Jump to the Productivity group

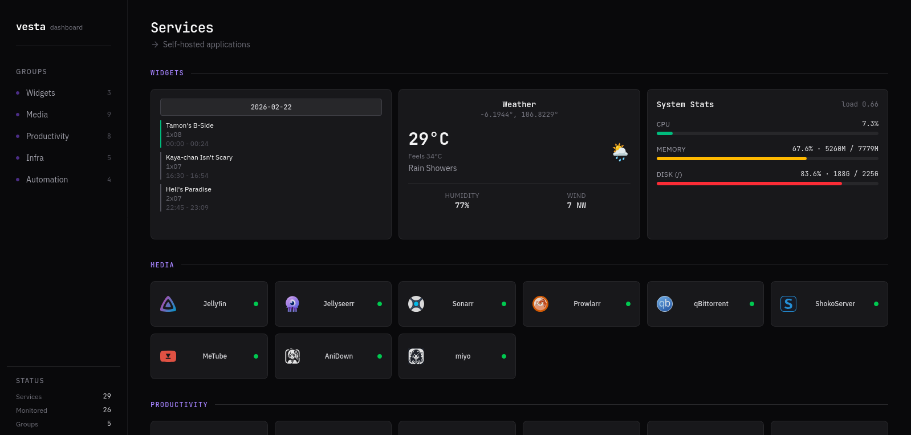pyautogui.click(x=47, y=136)
